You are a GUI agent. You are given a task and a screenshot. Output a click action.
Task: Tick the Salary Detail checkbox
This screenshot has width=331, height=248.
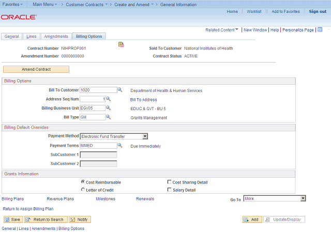pos(170,190)
